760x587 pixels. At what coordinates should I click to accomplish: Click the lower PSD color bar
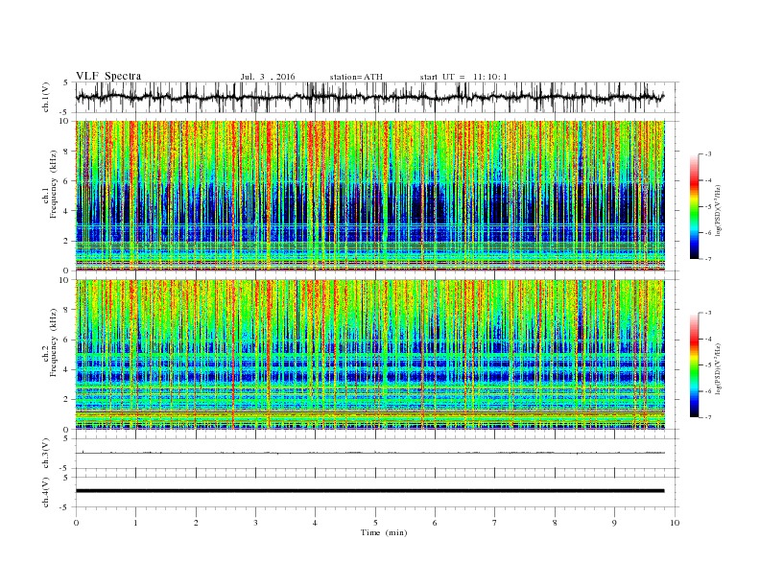[695, 364]
